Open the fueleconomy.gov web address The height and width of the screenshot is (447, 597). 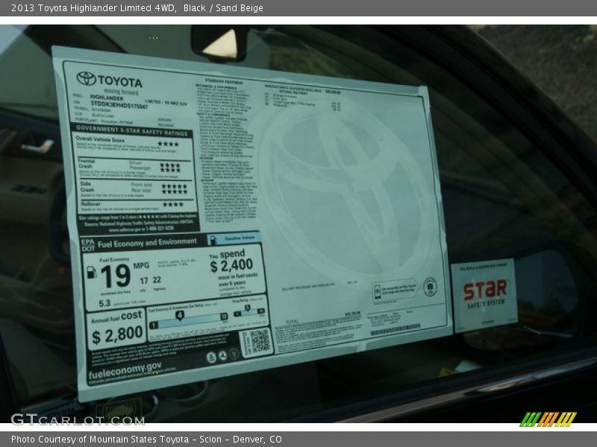click(124, 370)
